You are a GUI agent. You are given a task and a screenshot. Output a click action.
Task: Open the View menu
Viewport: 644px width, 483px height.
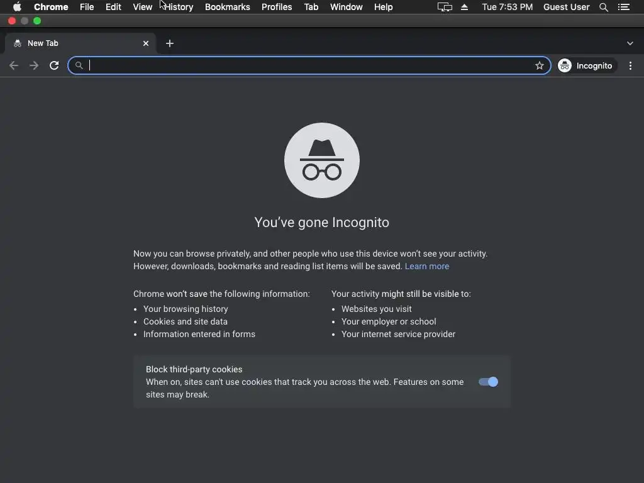click(143, 7)
